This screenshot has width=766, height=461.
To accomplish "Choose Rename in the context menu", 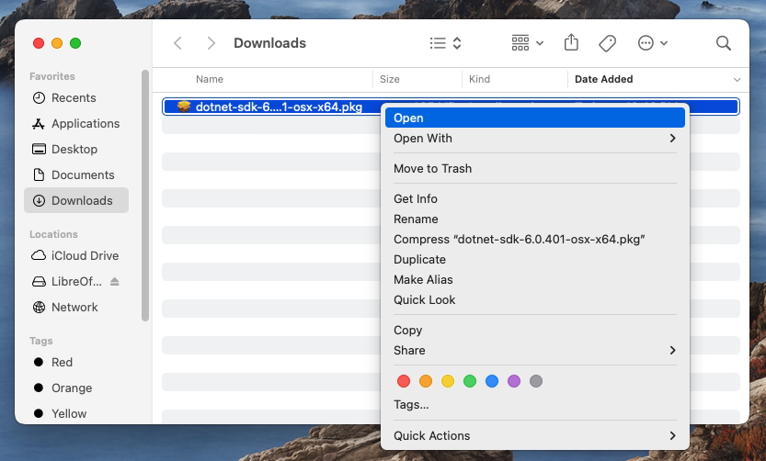I will click(x=535, y=219).
